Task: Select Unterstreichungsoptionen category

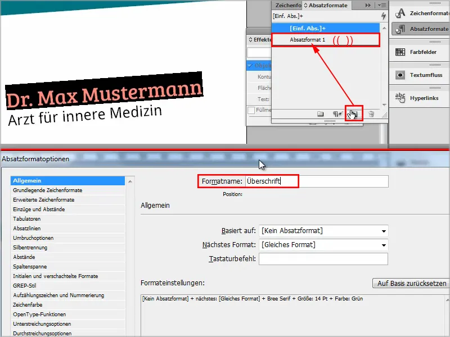Action: pyautogui.click(x=67, y=324)
